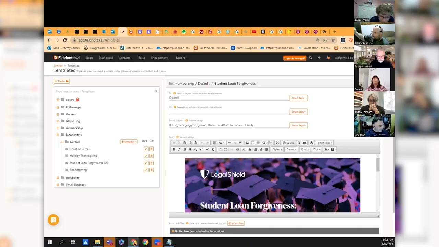The height and width of the screenshot is (247, 439).
Task: Open the Format dropdown
Action: pos(291,149)
